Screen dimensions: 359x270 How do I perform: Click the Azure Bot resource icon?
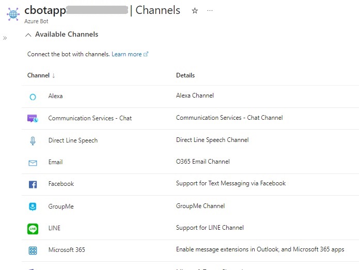[13, 14]
